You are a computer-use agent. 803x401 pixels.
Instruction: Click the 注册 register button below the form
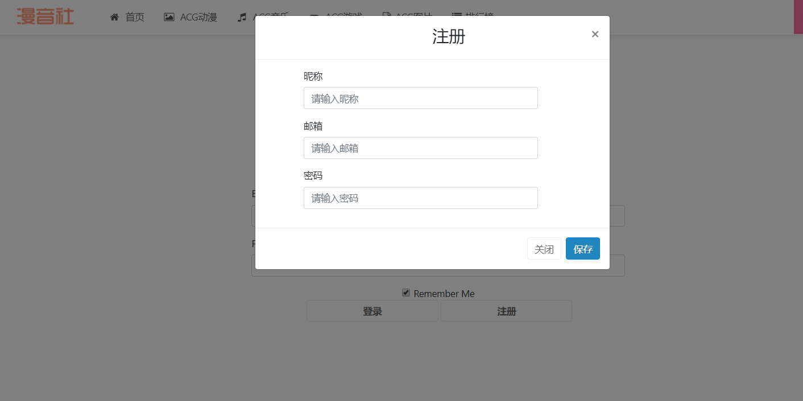point(506,311)
